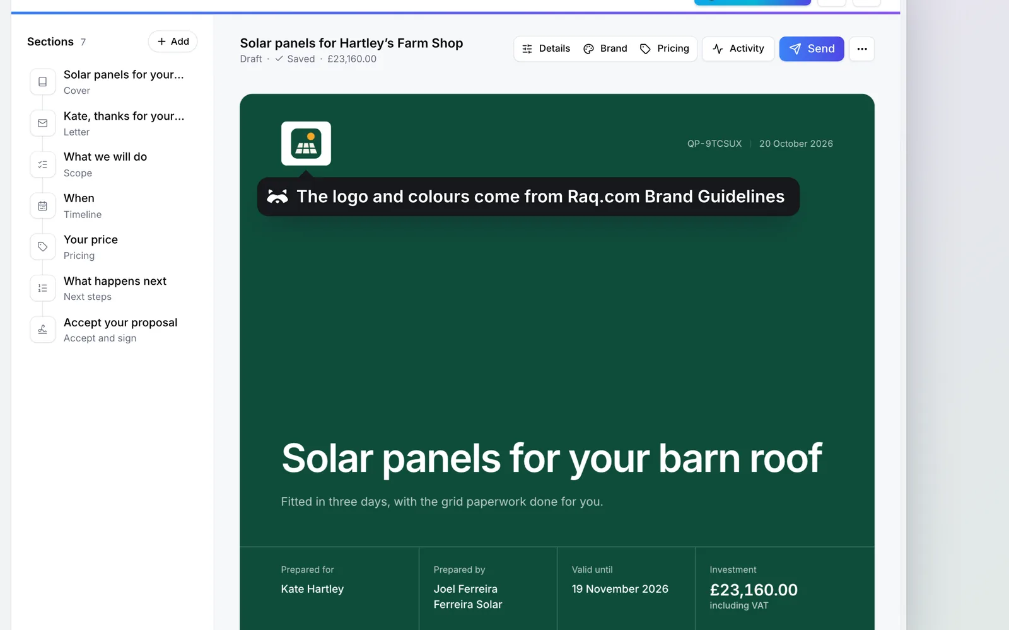Screen dimensions: 1009x630
Task: Click the proposal title 'Solar panels for Hartley's Farm Shop'
Action: point(351,43)
